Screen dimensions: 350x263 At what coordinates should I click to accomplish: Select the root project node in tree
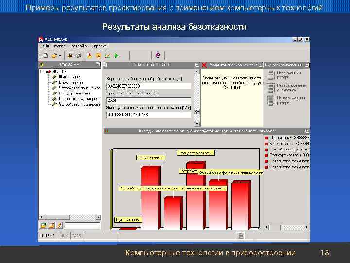(x=59, y=71)
